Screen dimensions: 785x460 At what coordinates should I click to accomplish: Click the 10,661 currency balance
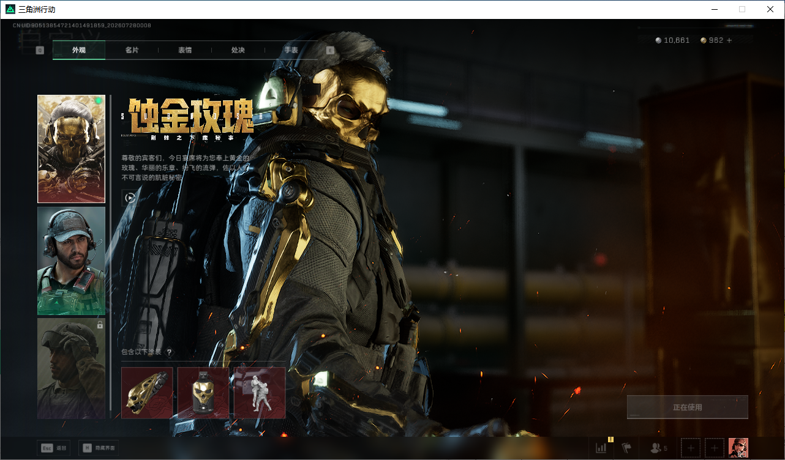click(677, 40)
